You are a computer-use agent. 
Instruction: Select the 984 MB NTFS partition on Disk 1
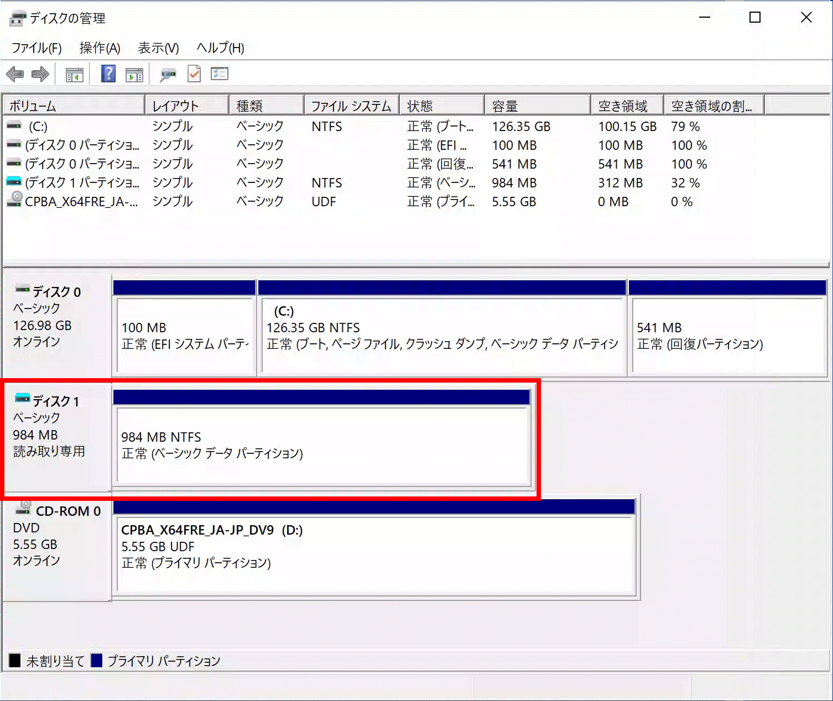point(322,438)
